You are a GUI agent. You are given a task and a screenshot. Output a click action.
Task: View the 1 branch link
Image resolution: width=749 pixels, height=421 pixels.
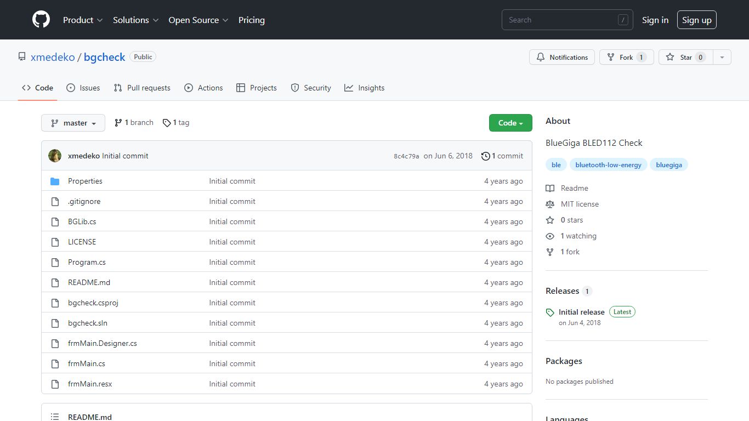[134, 123]
